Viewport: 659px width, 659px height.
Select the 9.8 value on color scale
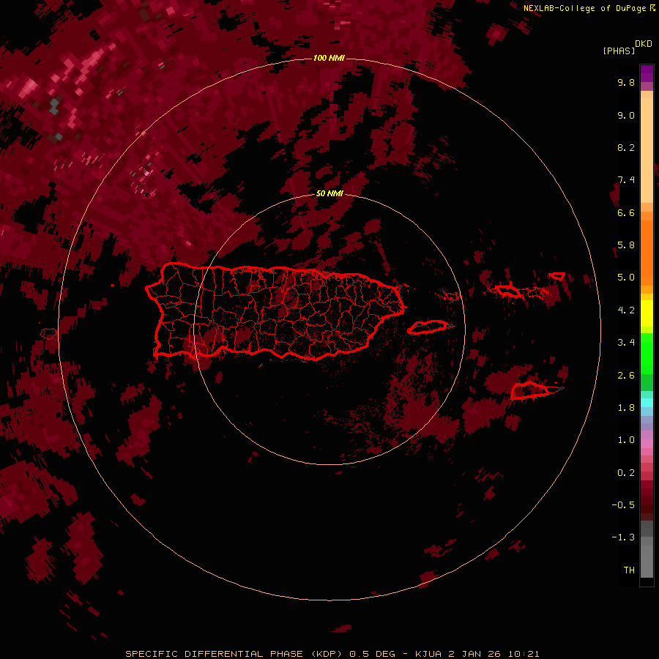pyautogui.click(x=626, y=82)
